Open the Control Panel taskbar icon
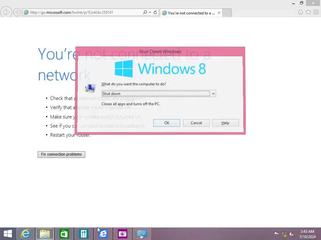Image resolution: width=321 pixels, height=240 pixels. point(142,234)
